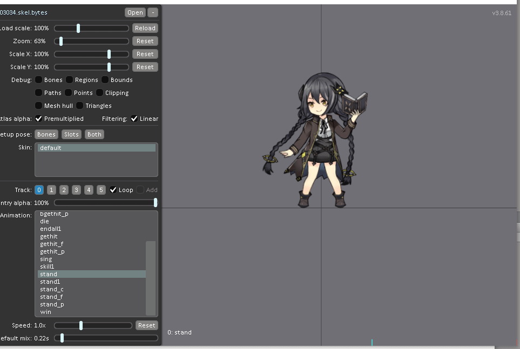Reset the Zoom value
520x349 pixels.
pyautogui.click(x=145, y=41)
